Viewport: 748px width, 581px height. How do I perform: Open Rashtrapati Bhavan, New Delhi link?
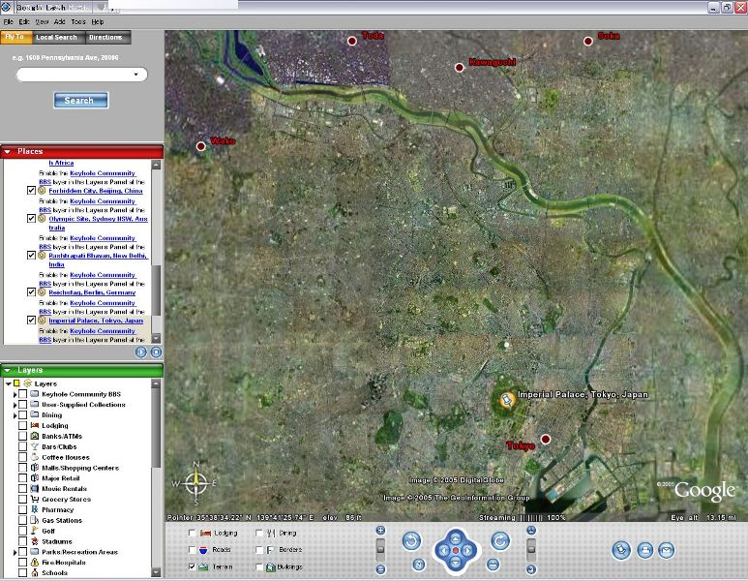coord(99,260)
